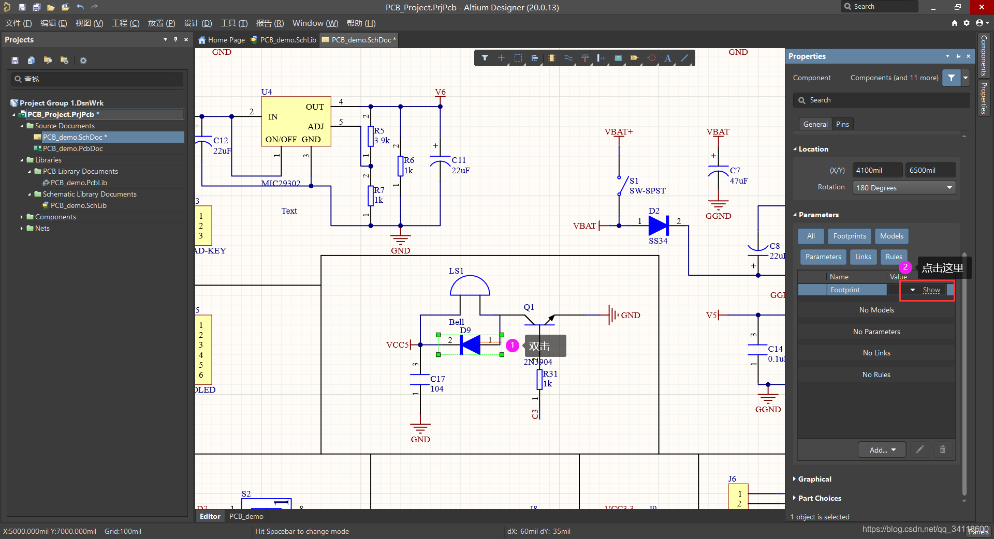This screenshot has width=994, height=539.
Task: Select the red directive info tool
Action: pyautogui.click(x=652, y=58)
